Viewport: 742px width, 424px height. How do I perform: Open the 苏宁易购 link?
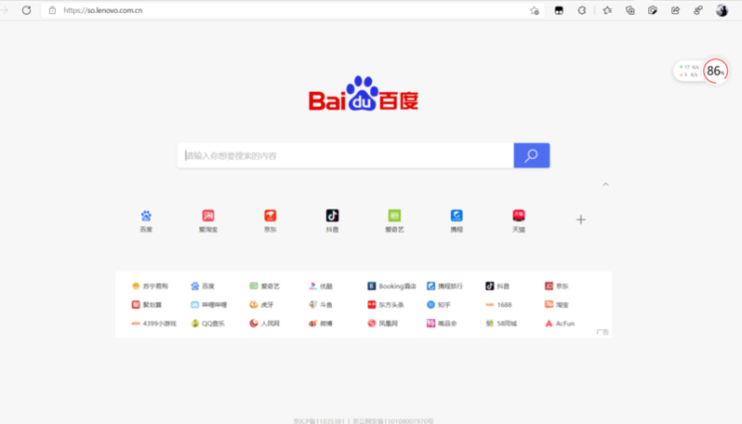click(149, 286)
